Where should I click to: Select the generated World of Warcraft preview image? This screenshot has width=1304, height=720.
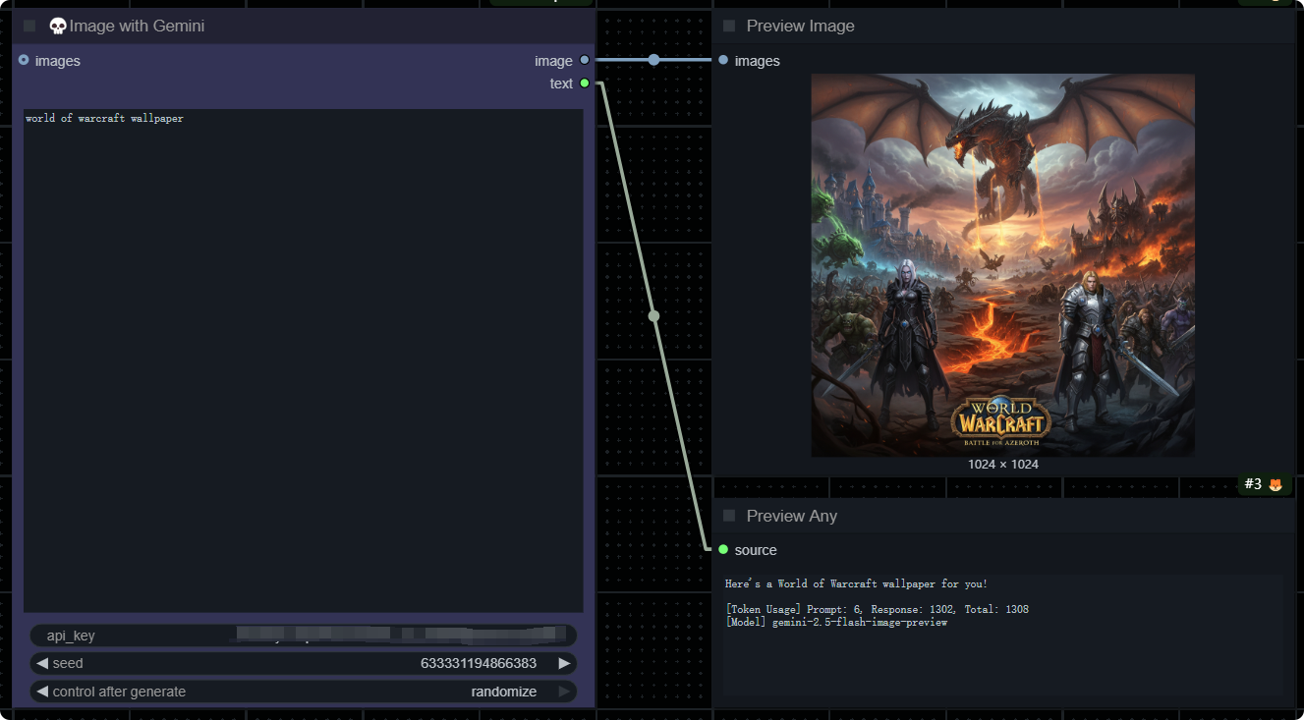pos(1002,265)
